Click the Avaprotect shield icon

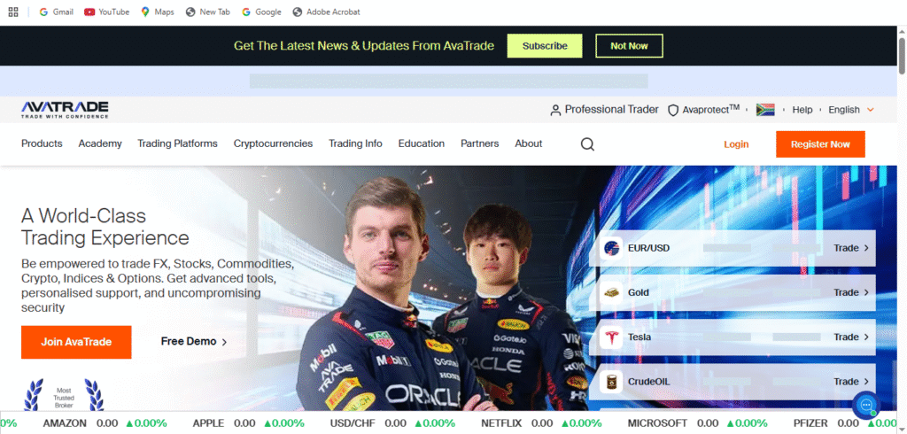point(673,110)
